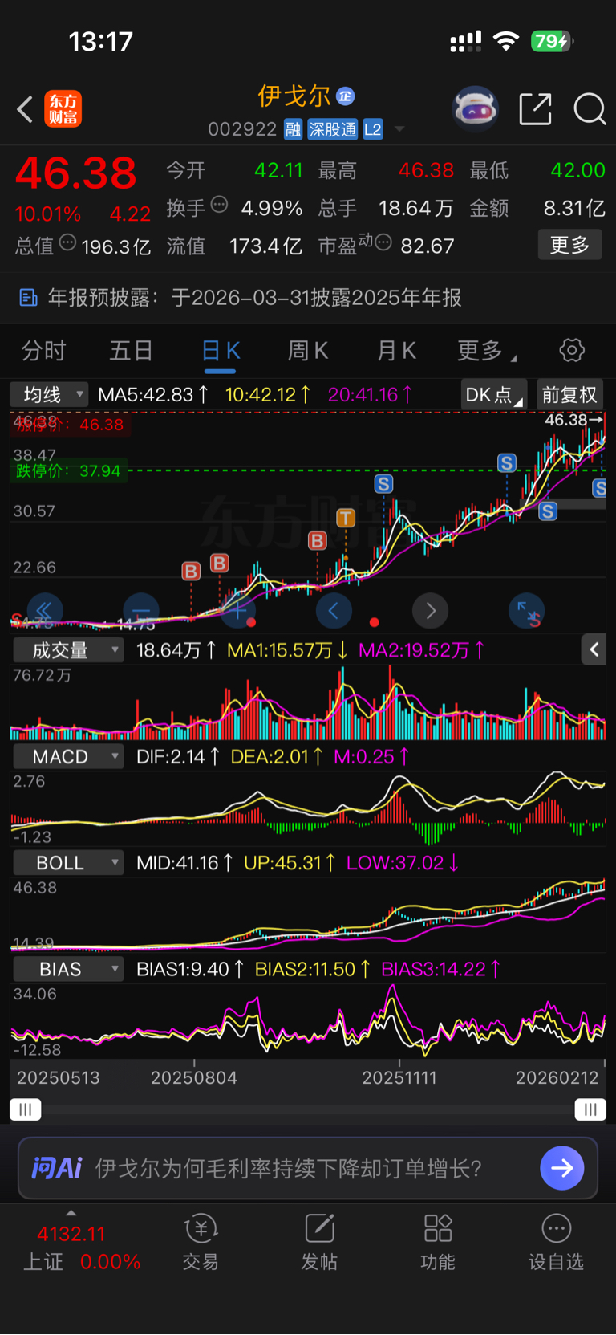Tap the double-left arrow chart control
This screenshot has width=616, height=1335.
point(45,612)
